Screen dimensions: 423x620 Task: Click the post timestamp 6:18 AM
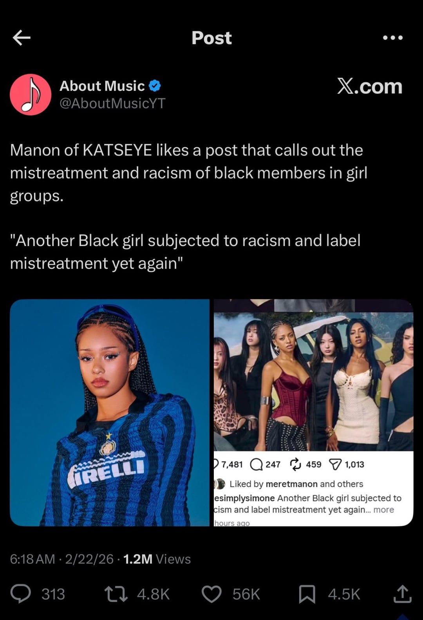[x=33, y=559]
